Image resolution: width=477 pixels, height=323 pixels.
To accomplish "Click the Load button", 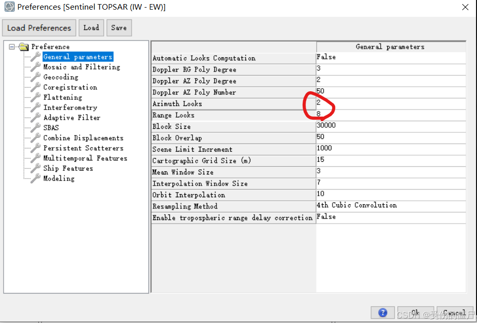I will (x=91, y=28).
